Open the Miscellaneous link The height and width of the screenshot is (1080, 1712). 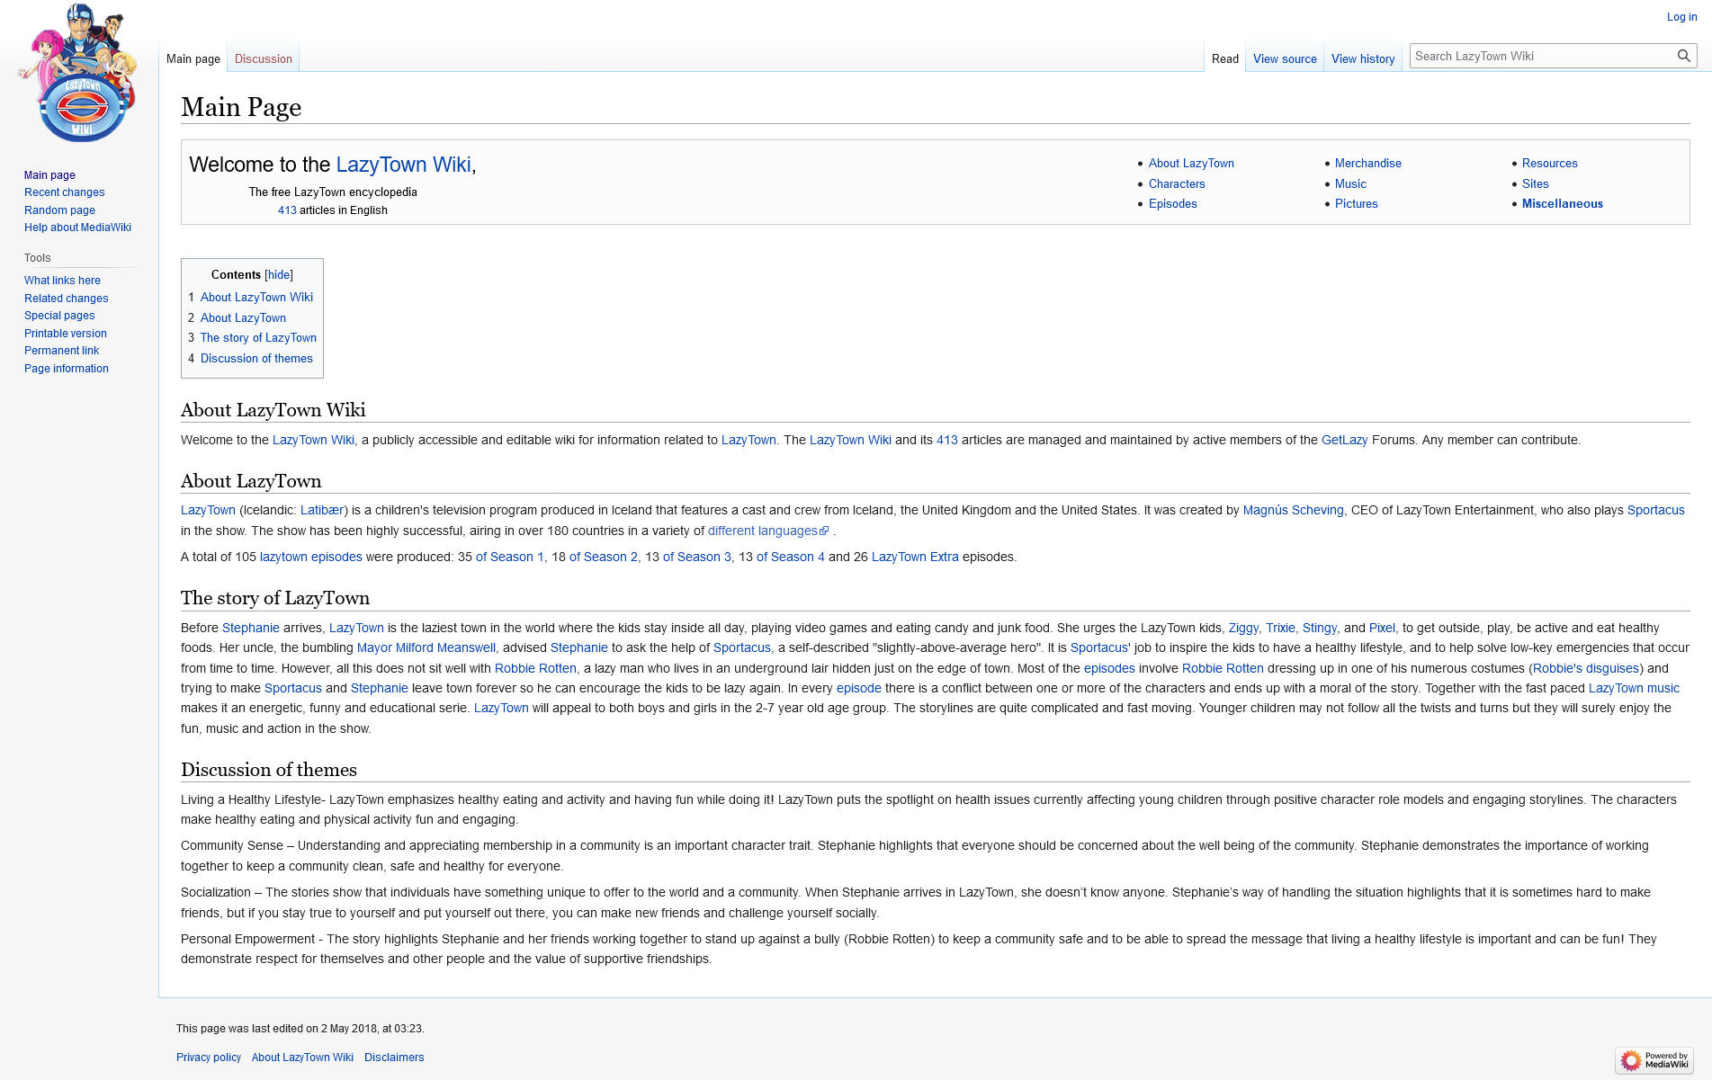[x=1562, y=204]
